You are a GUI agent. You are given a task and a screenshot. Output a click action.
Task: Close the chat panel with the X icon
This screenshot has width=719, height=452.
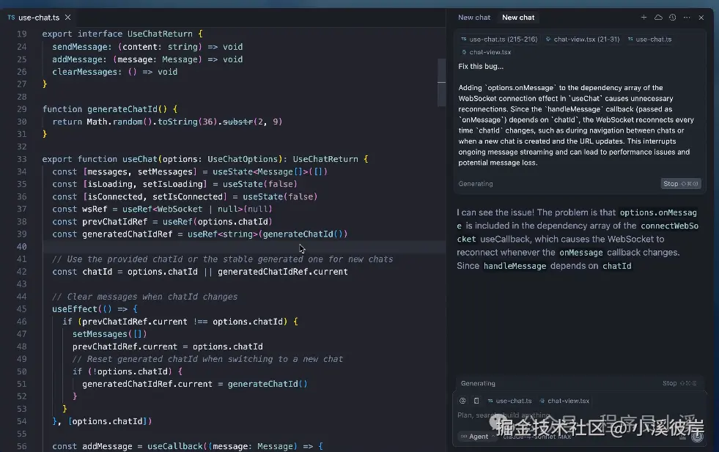click(701, 18)
